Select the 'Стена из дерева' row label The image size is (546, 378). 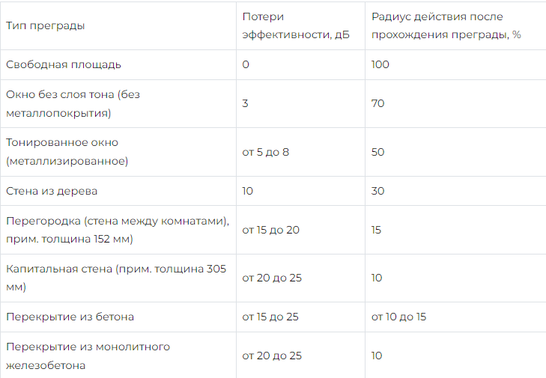[x=52, y=191]
